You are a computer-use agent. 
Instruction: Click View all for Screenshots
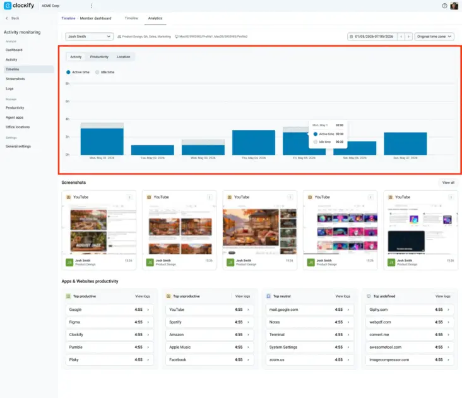pyautogui.click(x=448, y=183)
